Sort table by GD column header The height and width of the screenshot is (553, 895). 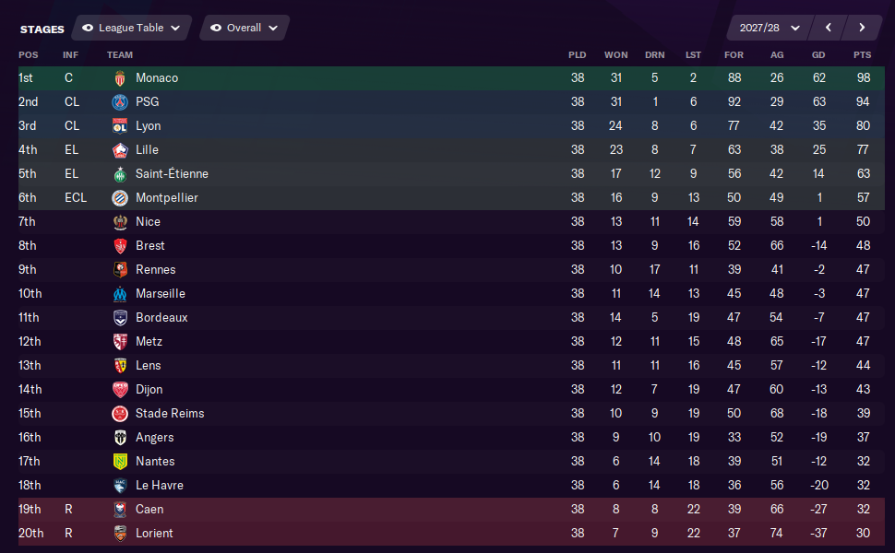click(817, 54)
